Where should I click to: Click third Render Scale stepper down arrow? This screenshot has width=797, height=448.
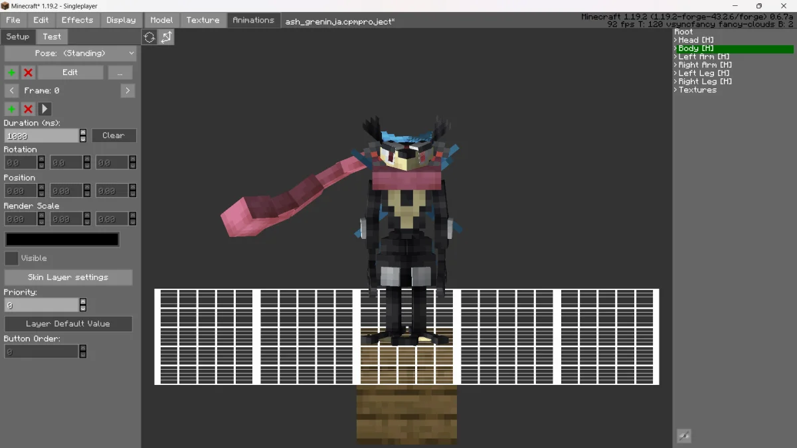(x=133, y=222)
